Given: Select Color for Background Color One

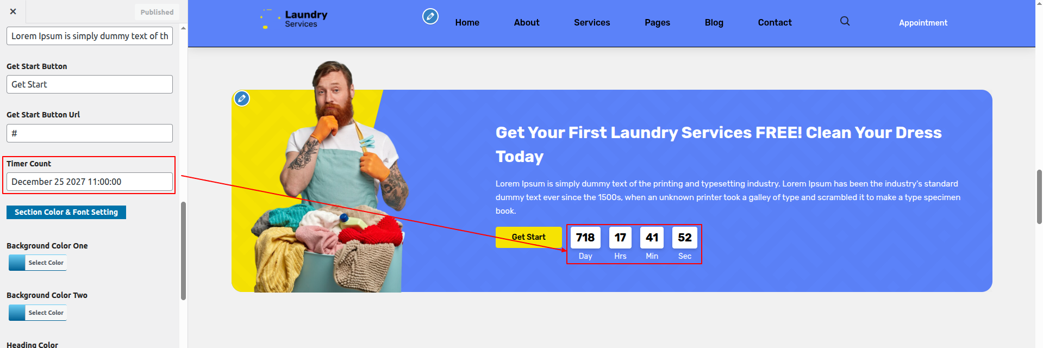Looking at the screenshot, I should pos(38,263).
